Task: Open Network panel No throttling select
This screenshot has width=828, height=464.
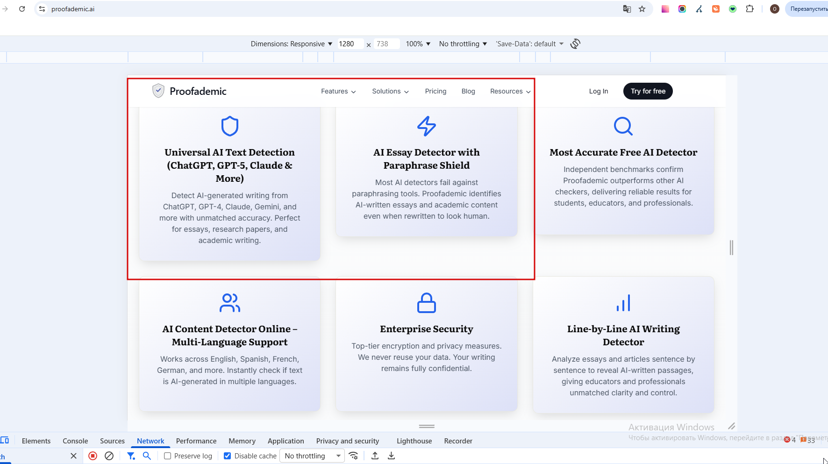Action: [x=312, y=456]
